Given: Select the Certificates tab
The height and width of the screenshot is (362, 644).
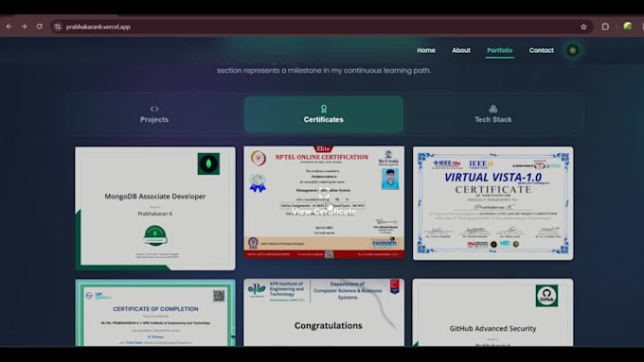Looking at the screenshot, I should pos(324,114).
